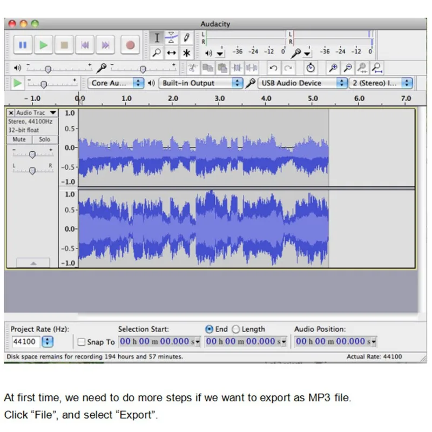Click the '32-bit float' track info text
Screen dimensions: 432x432
pos(23,130)
